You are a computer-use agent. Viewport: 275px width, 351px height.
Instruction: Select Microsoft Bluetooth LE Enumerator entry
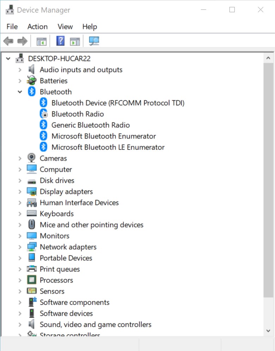[x=108, y=147]
